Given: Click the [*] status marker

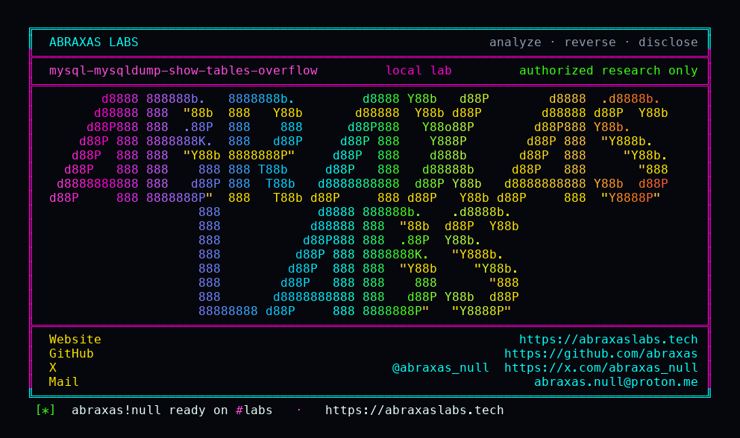Looking at the screenshot, I should (46, 410).
